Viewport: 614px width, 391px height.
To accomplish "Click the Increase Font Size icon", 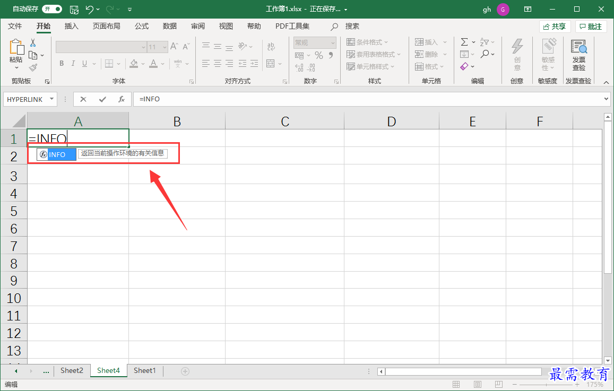I will tap(174, 47).
